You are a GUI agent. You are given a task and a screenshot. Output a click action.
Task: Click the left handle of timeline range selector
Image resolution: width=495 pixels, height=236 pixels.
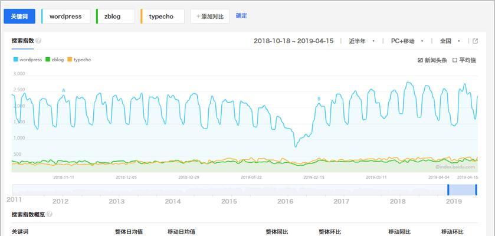click(448, 190)
